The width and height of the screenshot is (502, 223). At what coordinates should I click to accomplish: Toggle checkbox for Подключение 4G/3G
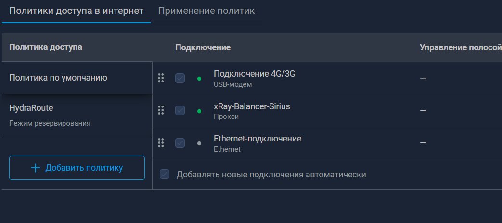tap(180, 78)
